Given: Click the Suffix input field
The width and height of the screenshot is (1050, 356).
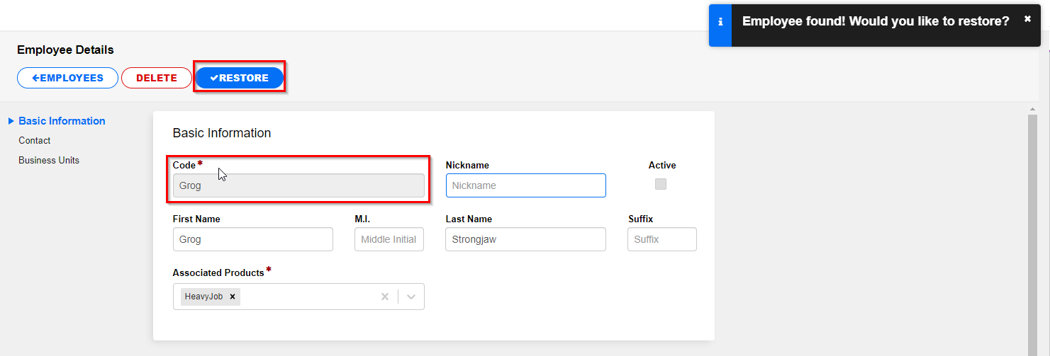Looking at the screenshot, I should coord(662,239).
